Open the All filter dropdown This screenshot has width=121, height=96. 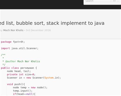(x=116, y=1)
